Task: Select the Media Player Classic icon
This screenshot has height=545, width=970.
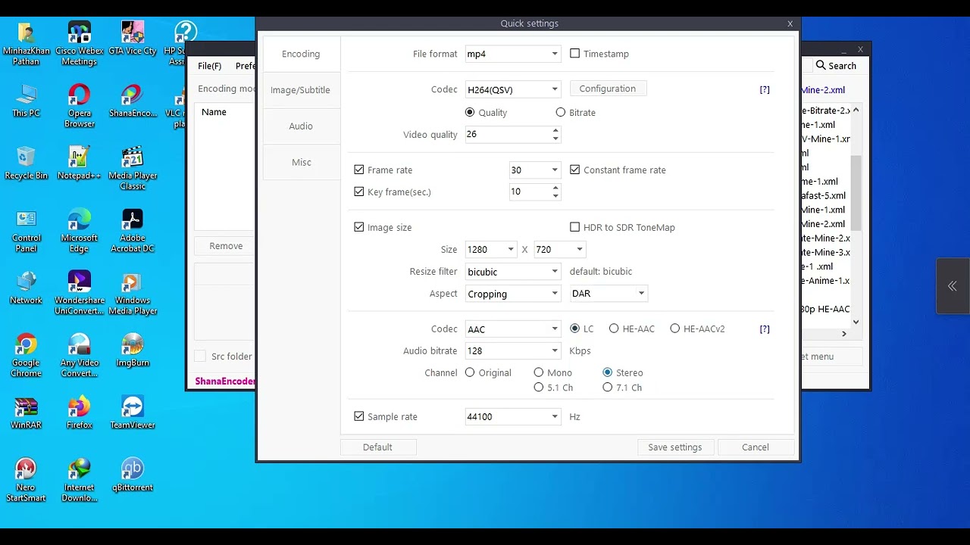Action: coord(132,168)
